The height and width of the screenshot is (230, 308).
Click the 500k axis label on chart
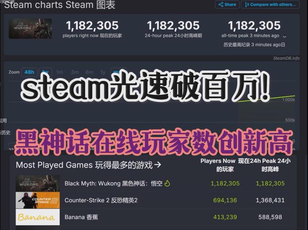pyautogui.click(x=290, y=120)
